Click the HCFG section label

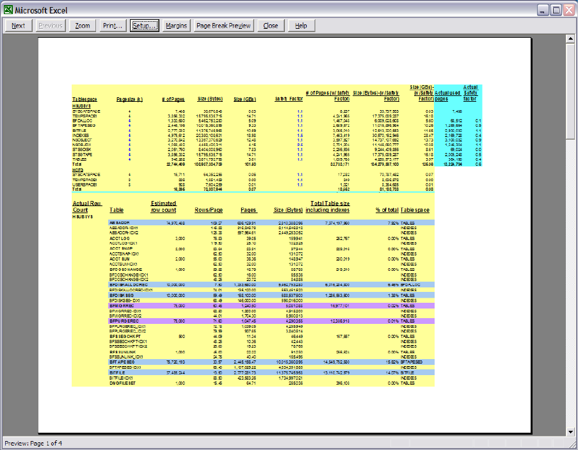click(x=78, y=170)
